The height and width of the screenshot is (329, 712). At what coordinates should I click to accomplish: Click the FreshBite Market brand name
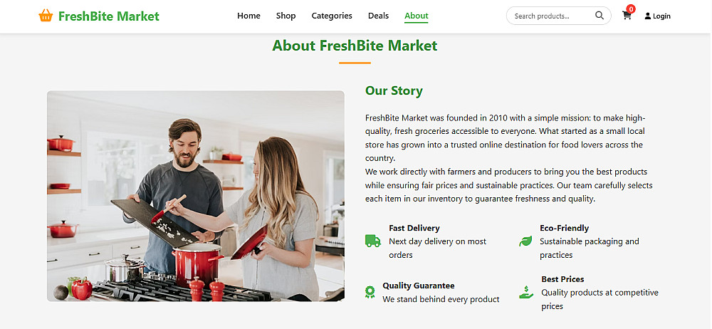tap(109, 16)
